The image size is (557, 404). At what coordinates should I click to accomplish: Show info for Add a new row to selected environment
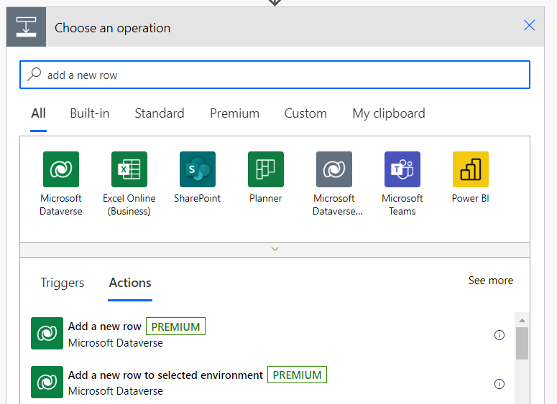[x=500, y=384]
